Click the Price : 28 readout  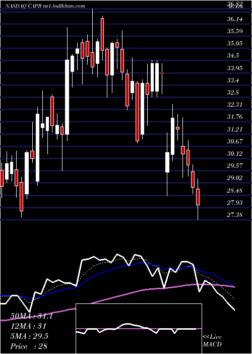(29, 346)
